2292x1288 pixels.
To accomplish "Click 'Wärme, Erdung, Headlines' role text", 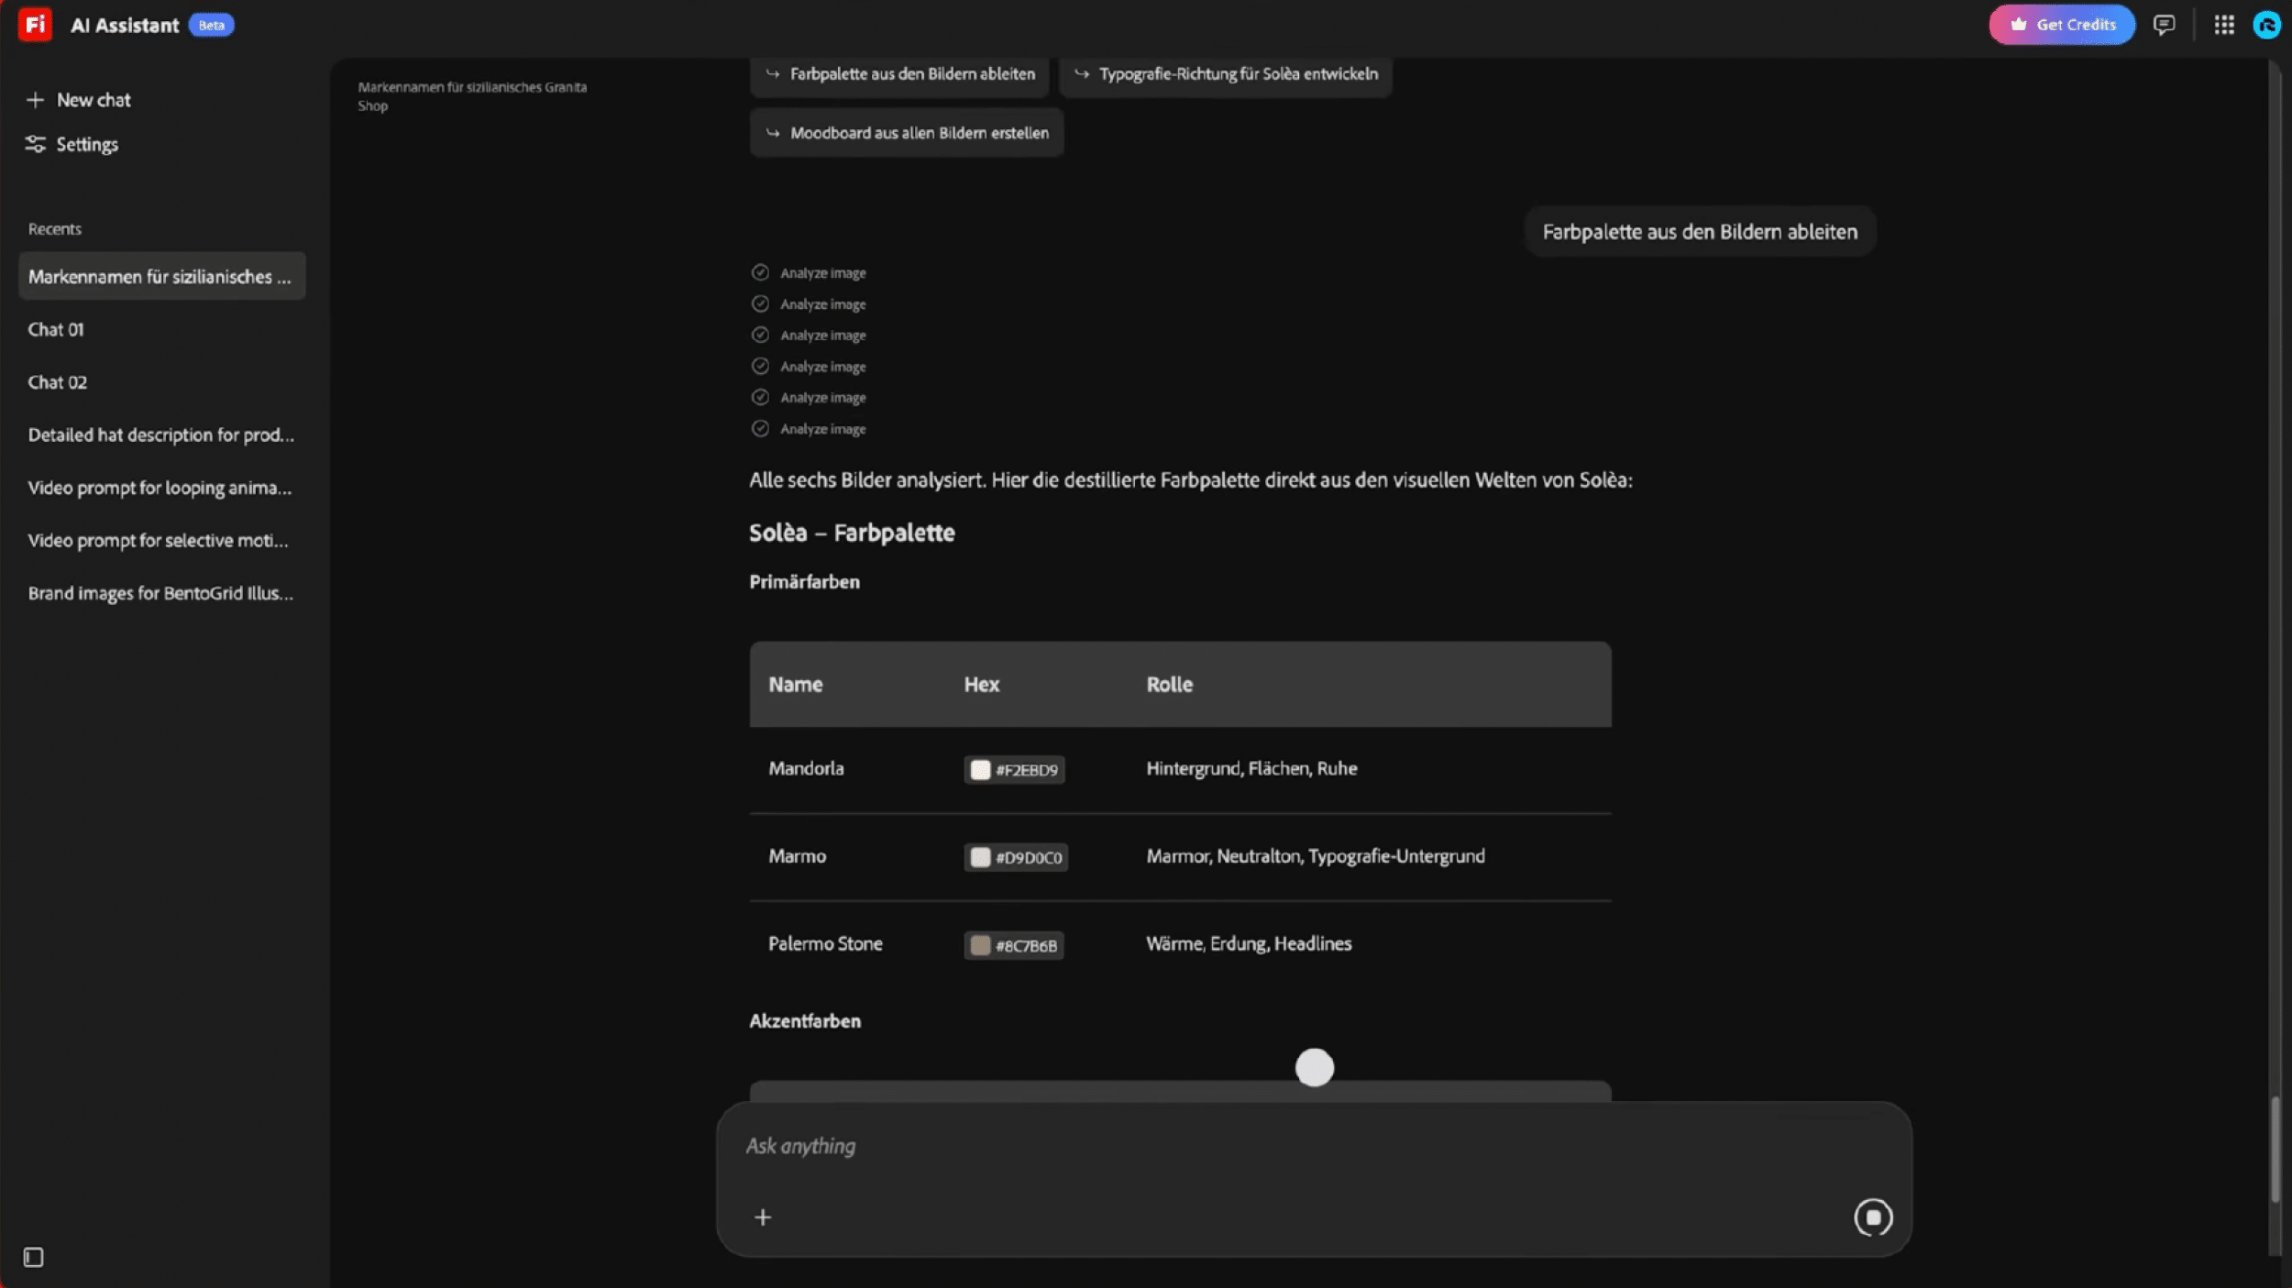I will click(1249, 943).
